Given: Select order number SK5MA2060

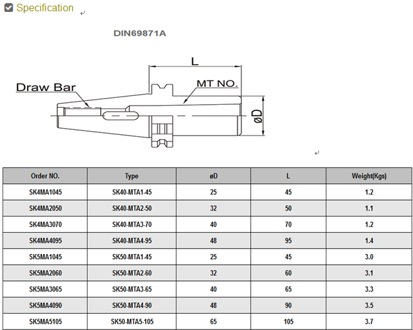Looking at the screenshot, I should click(45, 273).
